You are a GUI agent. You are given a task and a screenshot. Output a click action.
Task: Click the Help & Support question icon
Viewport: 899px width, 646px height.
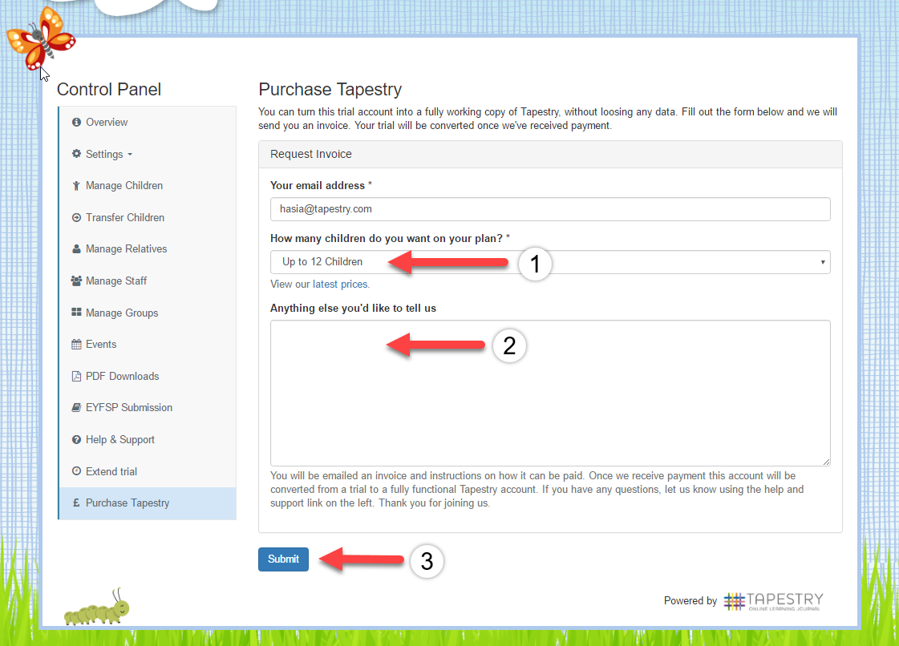[x=76, y=440]
